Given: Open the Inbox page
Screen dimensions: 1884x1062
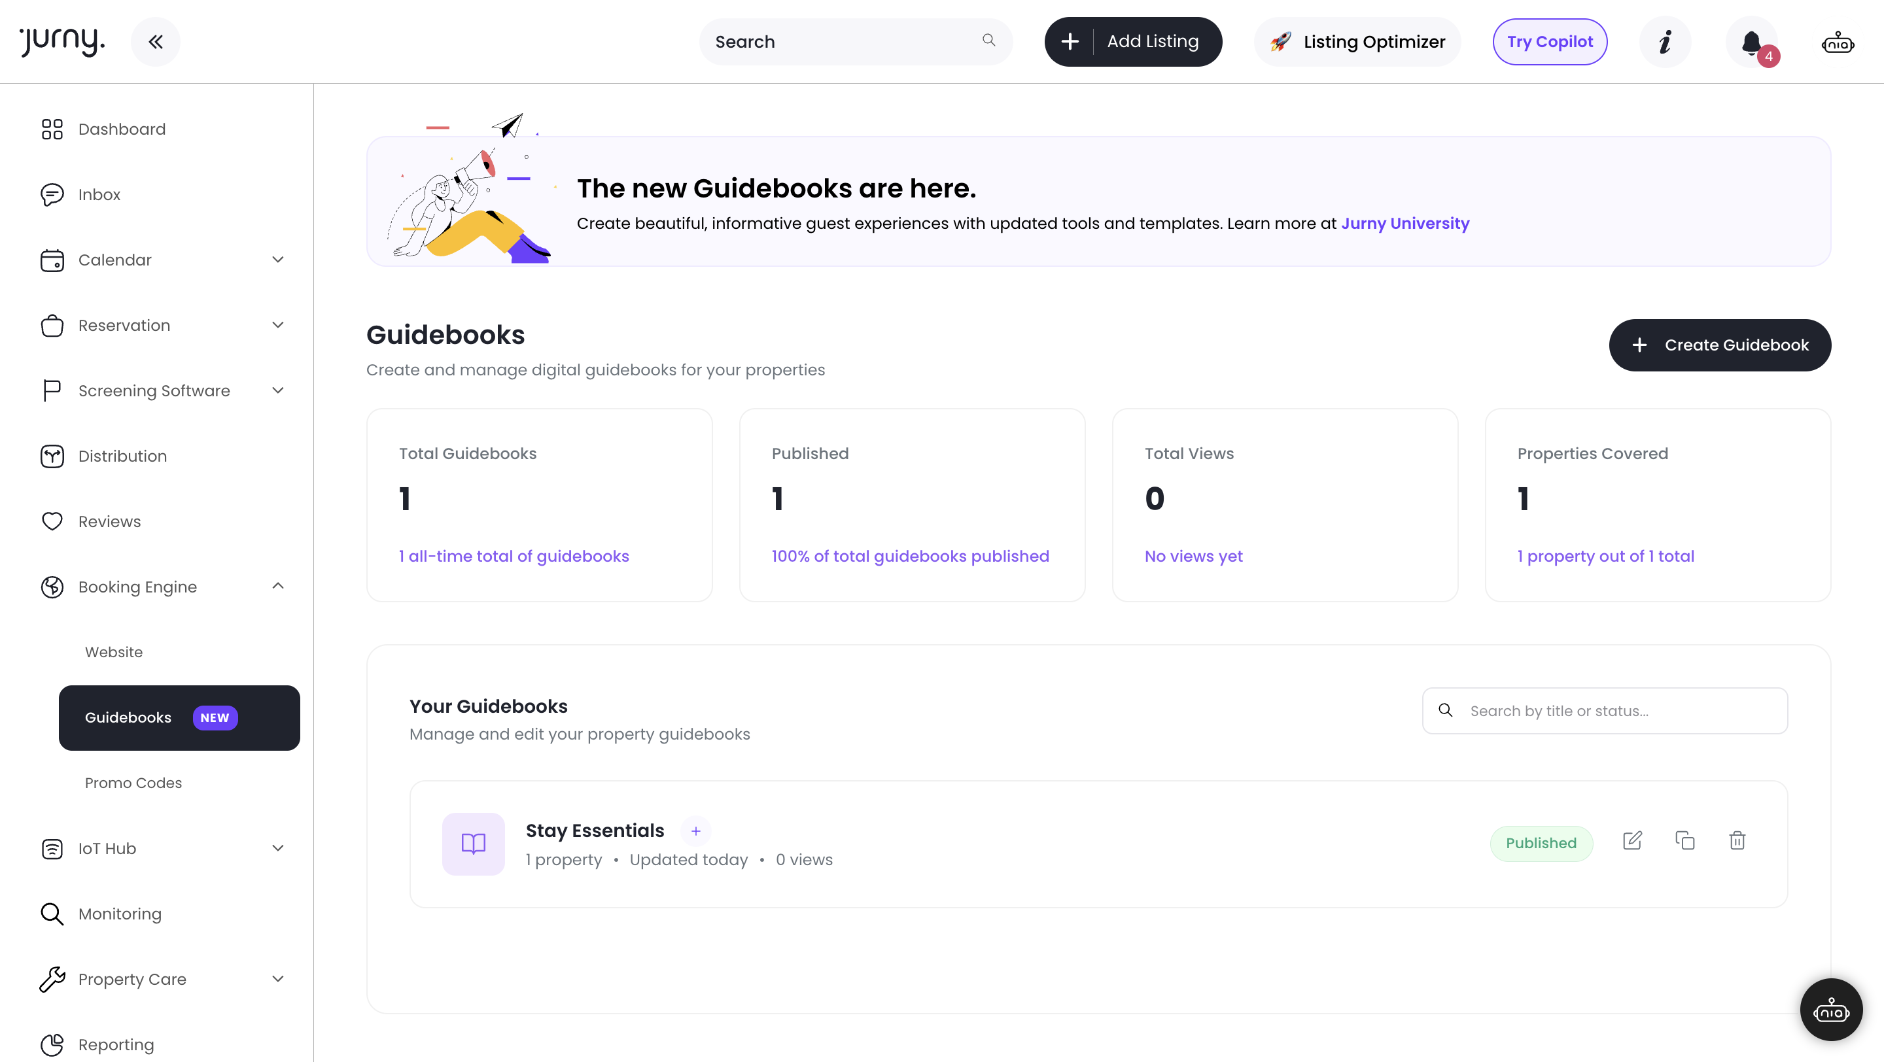Looking at the screenshot, I should (x=99, y=194).
